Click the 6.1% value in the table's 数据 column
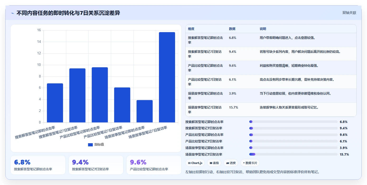The image size is (367, 185). (x=233, y=80)
